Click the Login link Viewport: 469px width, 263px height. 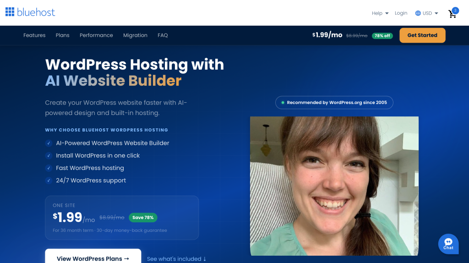401,13
